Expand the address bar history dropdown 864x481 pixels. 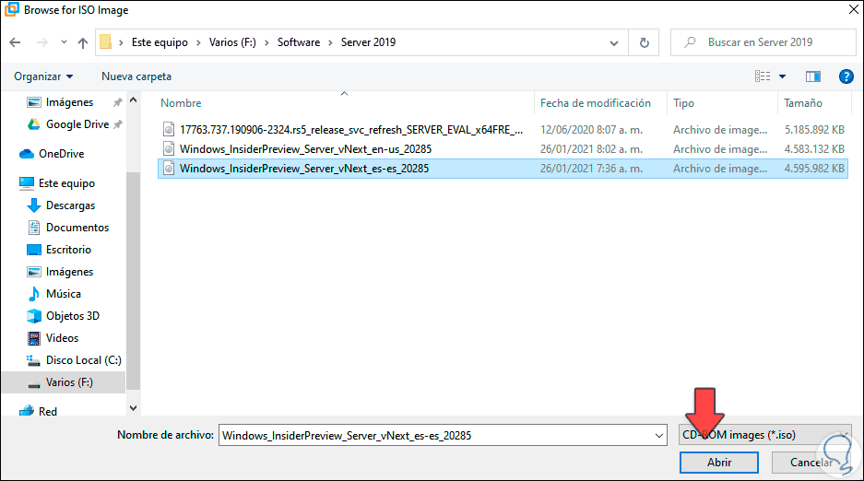point(614,43)
